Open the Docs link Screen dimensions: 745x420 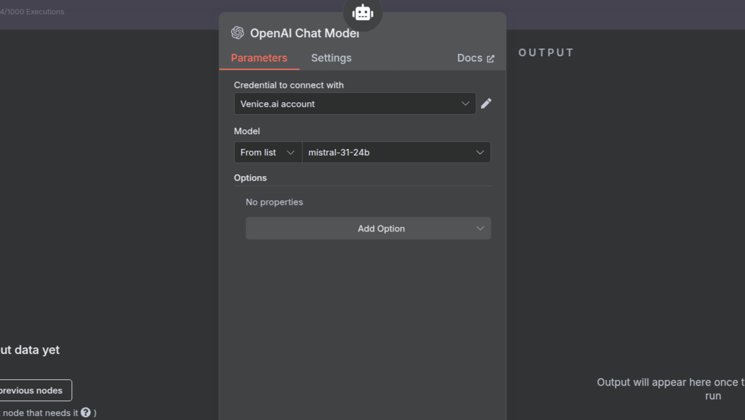pyautogui.click(x=470, y=58)
